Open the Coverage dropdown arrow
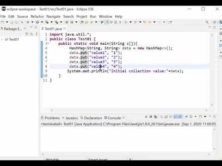This screenshot has height=166, width=222. pos(51,22)
